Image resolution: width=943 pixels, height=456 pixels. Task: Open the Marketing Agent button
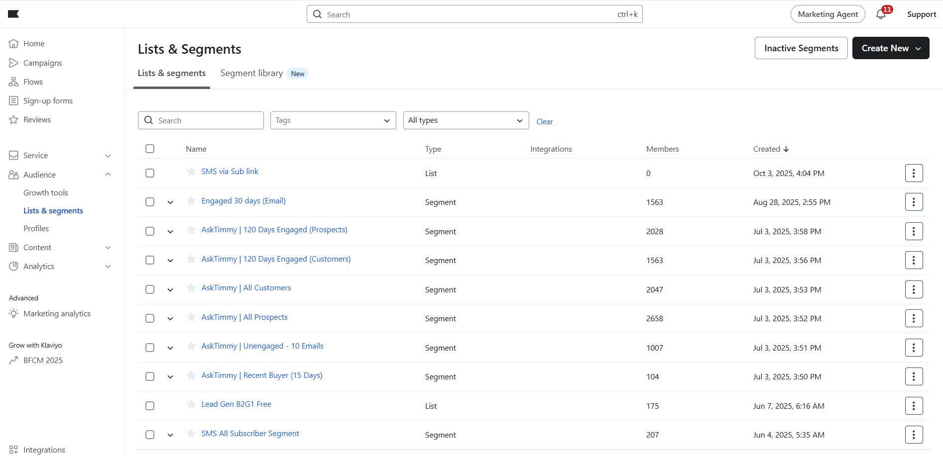pos(827,14)
